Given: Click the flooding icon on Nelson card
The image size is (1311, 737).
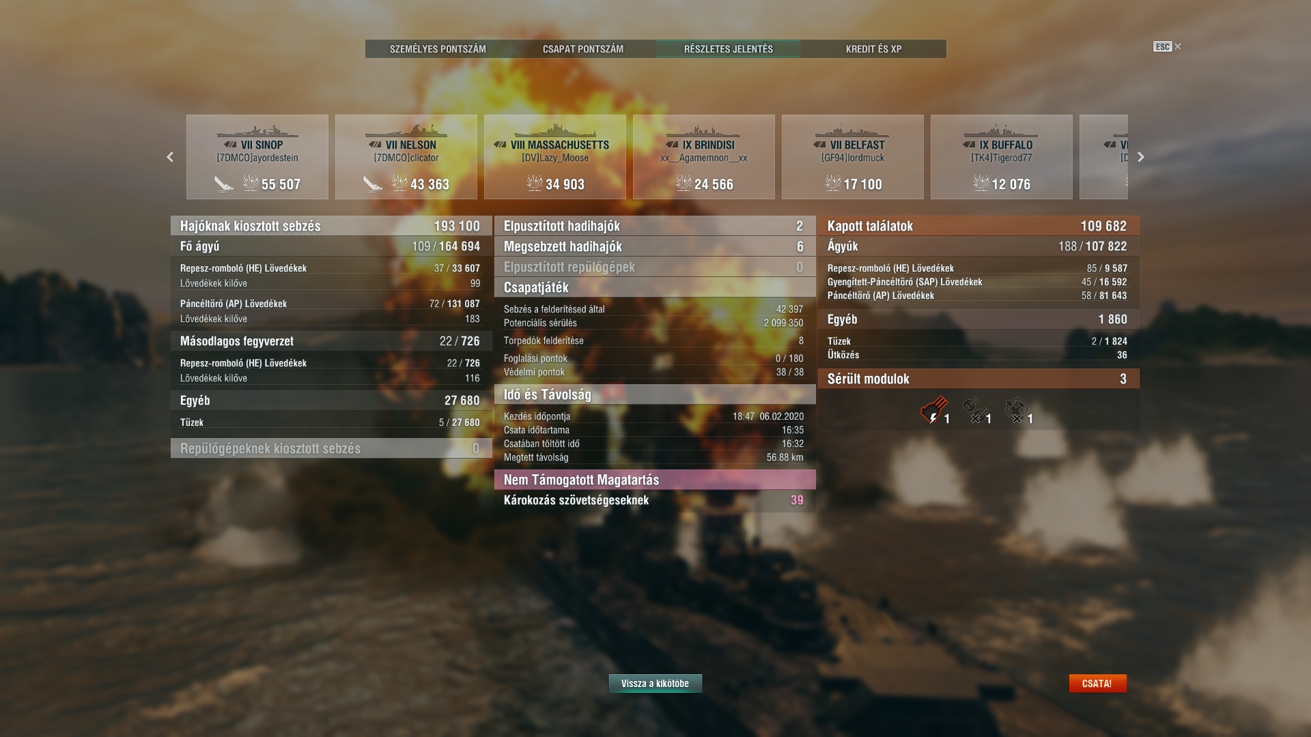Looking at the screenshot, I should click(372, 184).
